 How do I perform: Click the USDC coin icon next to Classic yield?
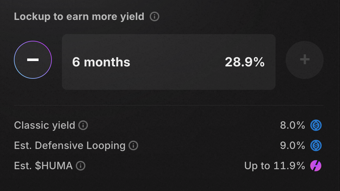point(315,125)
